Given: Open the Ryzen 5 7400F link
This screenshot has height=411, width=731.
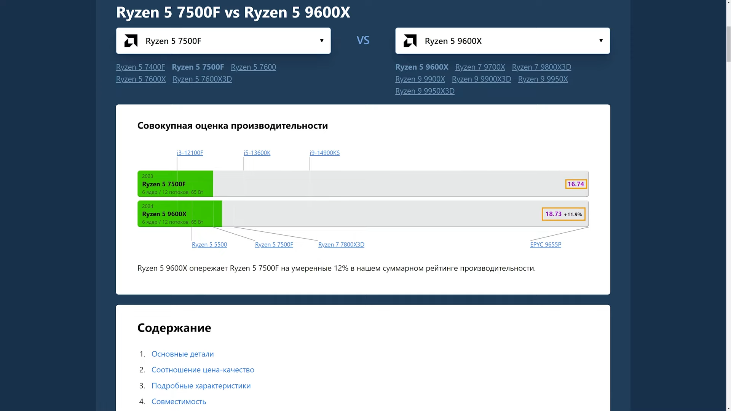Looking at the screenshot, I should pos(140,67).
